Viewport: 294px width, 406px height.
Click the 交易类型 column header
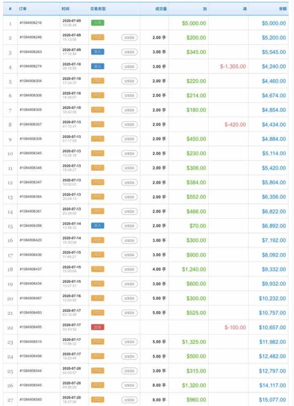(98, 9)
